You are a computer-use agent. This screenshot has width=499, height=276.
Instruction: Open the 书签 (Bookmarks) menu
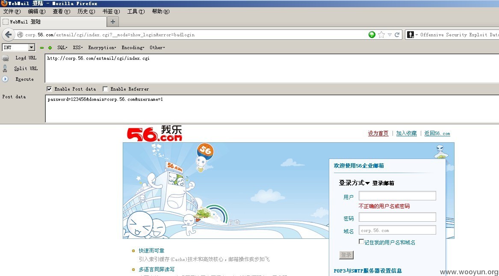click(x=111, y=12)
